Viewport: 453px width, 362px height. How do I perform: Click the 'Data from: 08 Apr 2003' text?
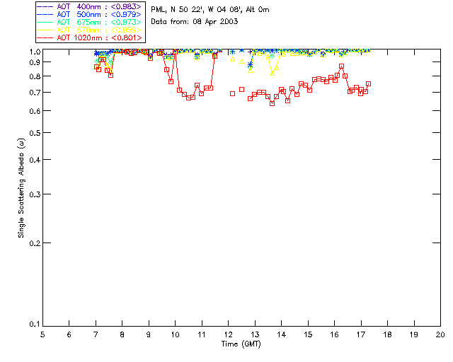pos(195,22)
